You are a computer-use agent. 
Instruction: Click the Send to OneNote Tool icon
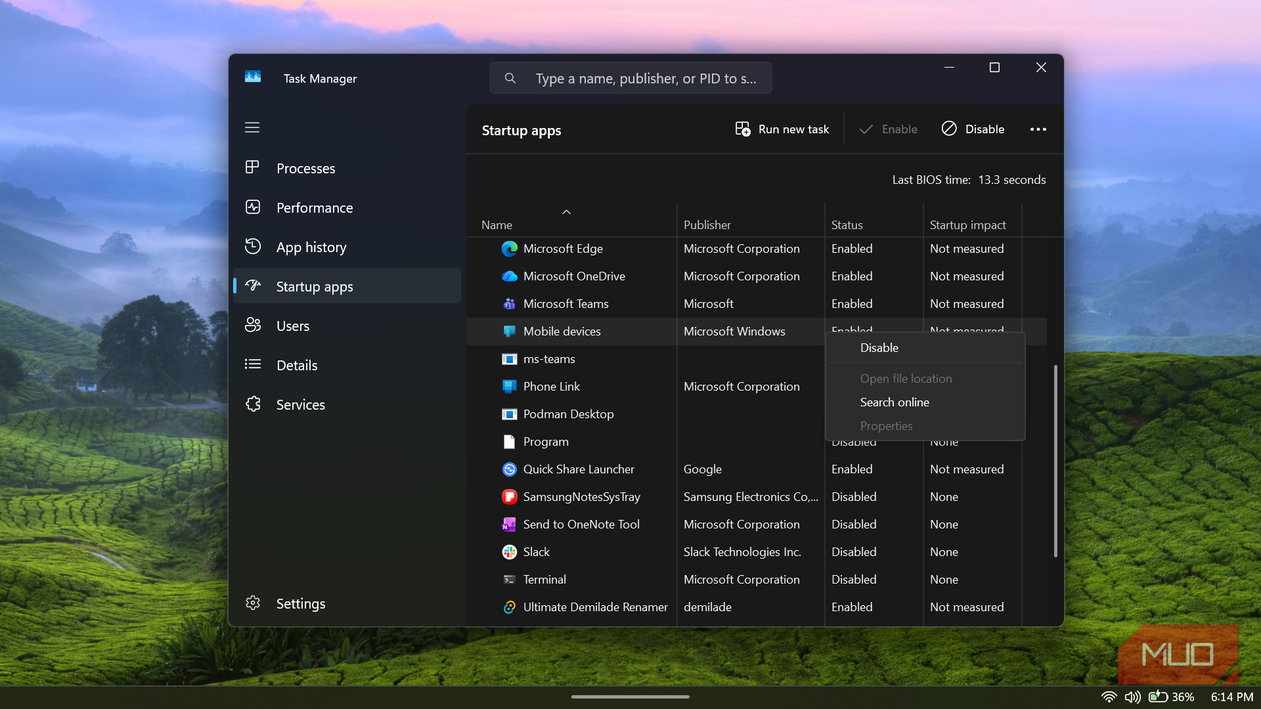[509, 525]
